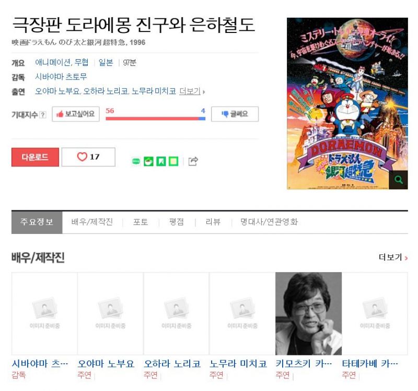Open the 애니메이션 genre link
Viewport: 418px width, 391px height.
pyautogui.click(x=53, y=62)
